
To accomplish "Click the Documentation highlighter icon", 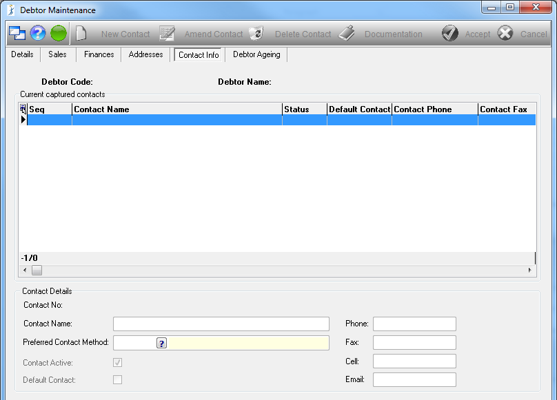I will pyautogui.click(x=347, y=33).
